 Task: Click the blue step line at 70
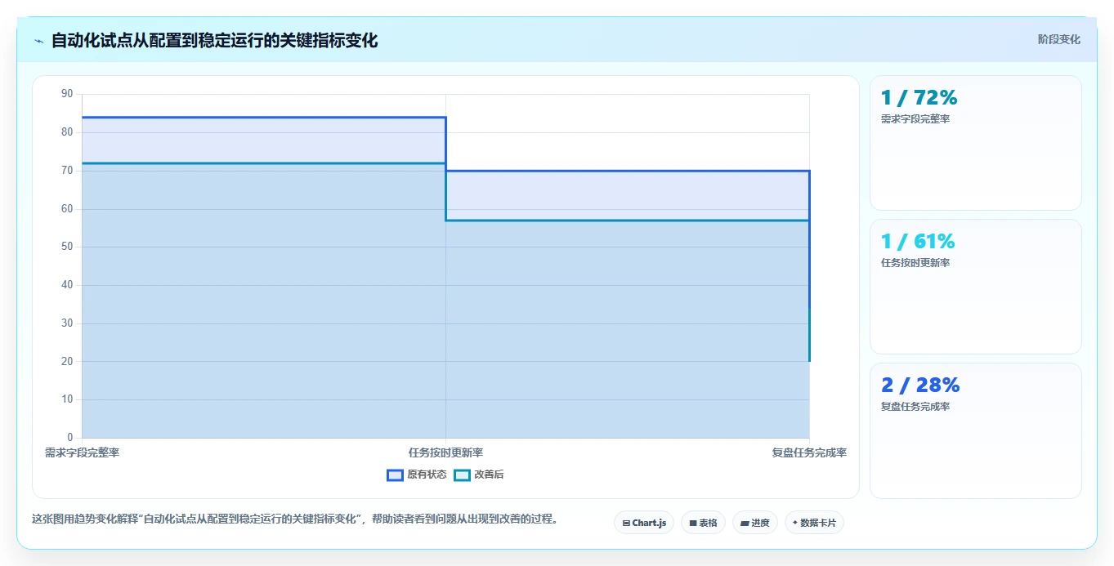pyautogui.click(x=628, y=171)
